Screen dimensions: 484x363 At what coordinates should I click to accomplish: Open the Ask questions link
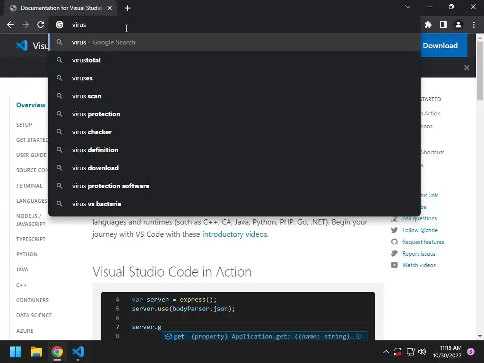point(420,218)
